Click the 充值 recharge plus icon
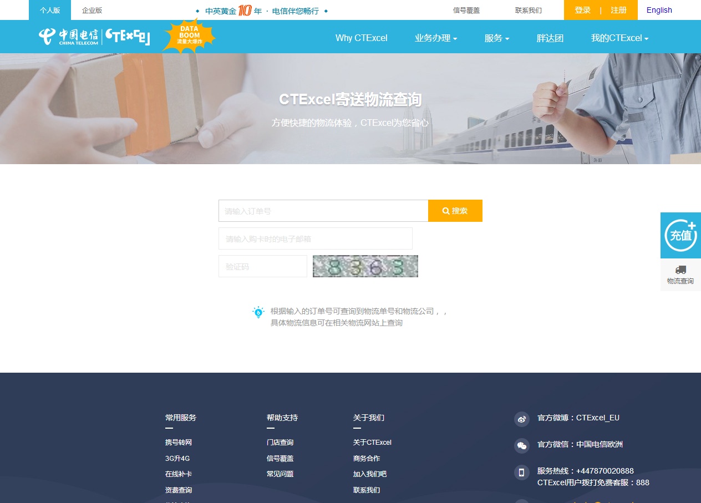 (680, 235)
